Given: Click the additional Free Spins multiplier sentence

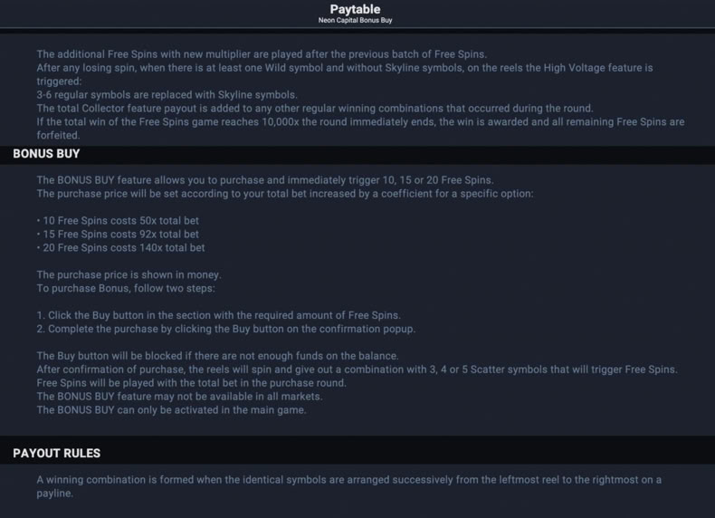Looking at the screenshot, I should point(262,54).
